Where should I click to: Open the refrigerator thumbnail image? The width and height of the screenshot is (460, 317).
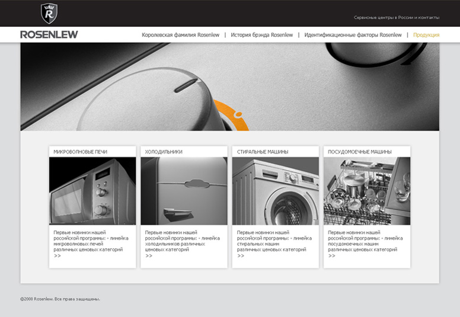[x=184, y=191]
